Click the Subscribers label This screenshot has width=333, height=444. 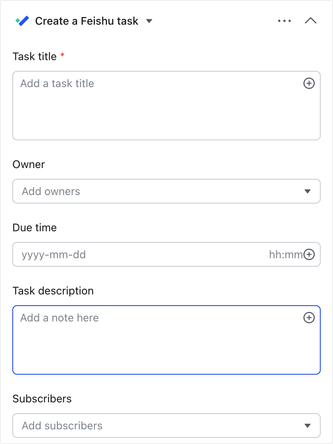pos(42,399)
